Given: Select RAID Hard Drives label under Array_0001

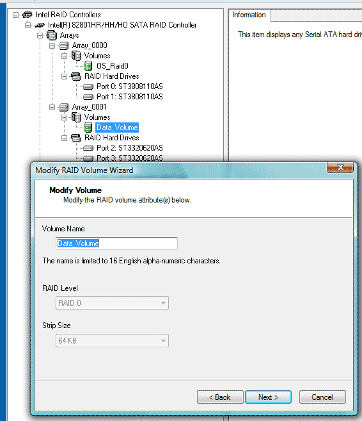Looking at the screenshot, I should (x=112, y=138).
